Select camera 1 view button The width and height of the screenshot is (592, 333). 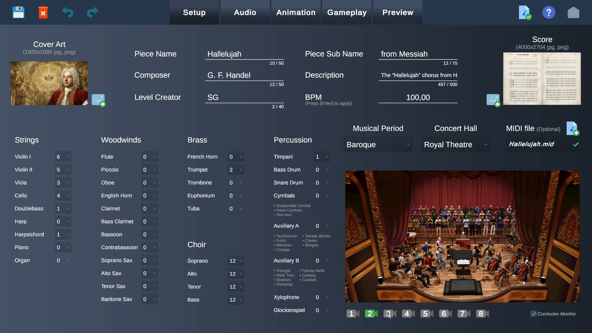tap(353, 314)
